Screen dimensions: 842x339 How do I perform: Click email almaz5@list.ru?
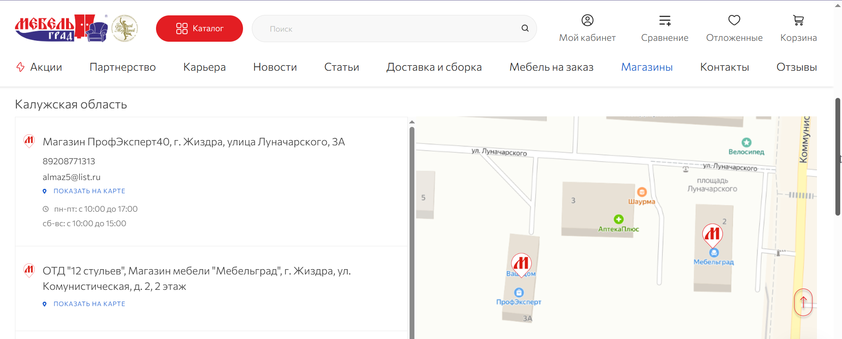pos(72,177)
